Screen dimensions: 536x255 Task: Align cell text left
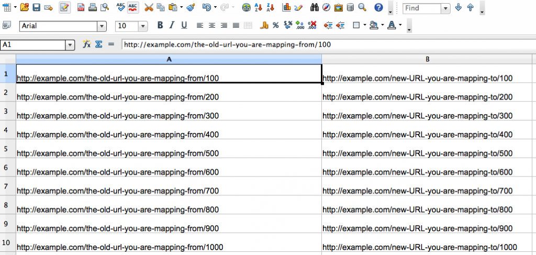(200, 25)
